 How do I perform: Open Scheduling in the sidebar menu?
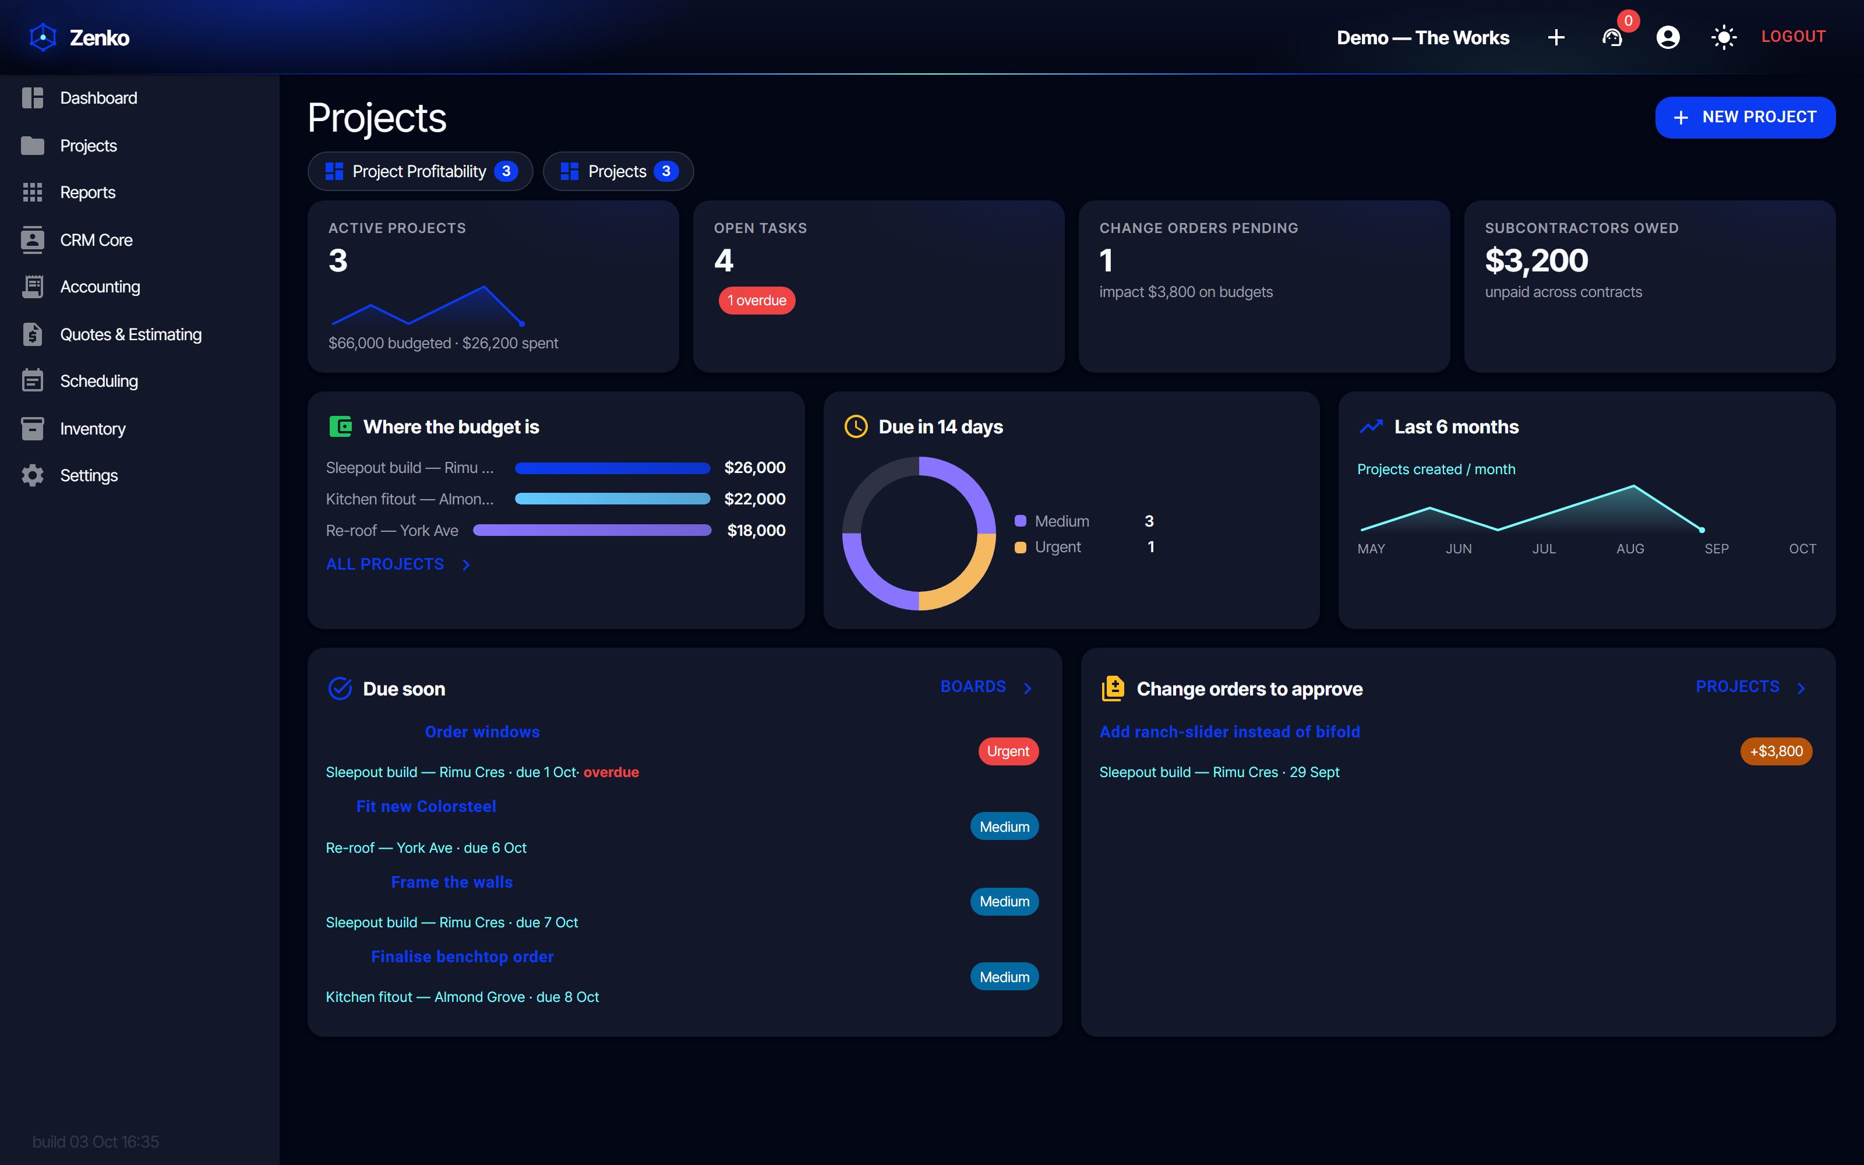click(x=98, y=380)
